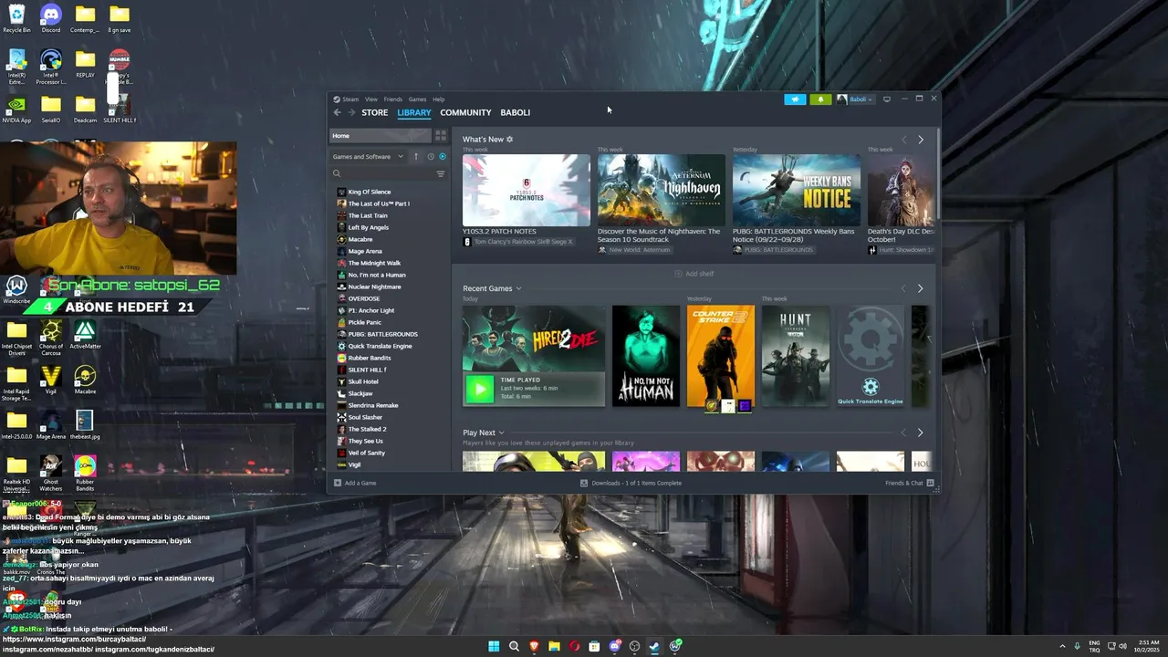Viewport: 1168px width, 657px height.
Task: Click the library search field
Action: 383,173
